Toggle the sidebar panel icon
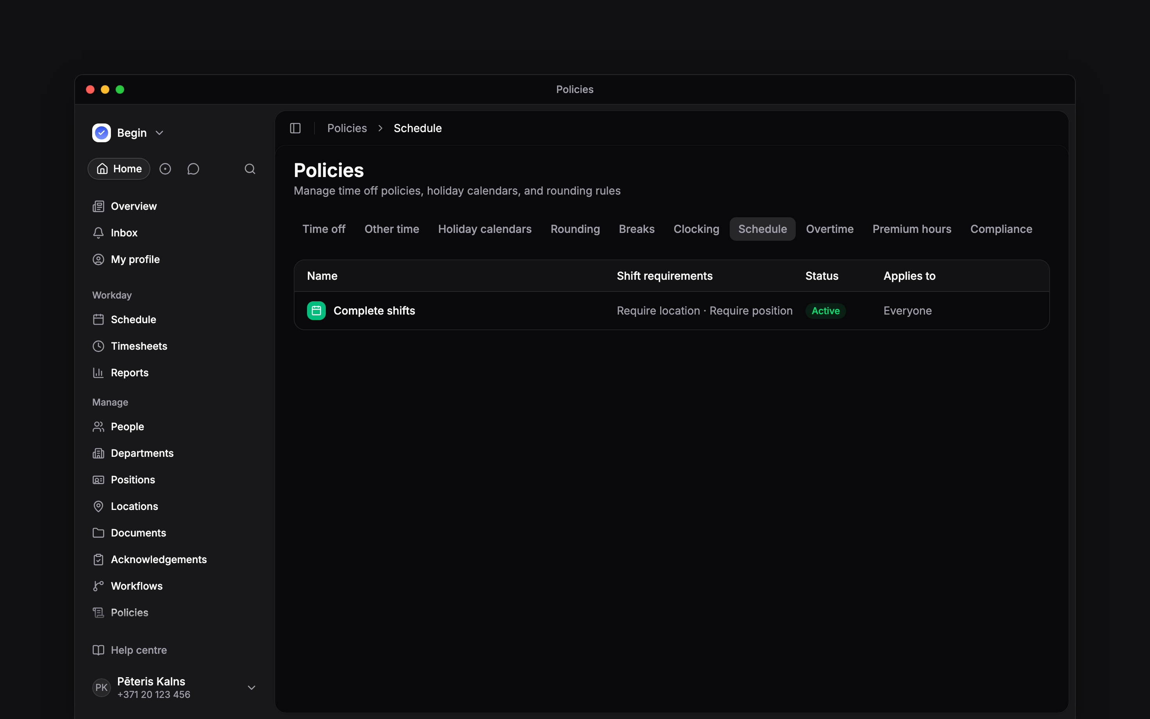The height and width of the screenshot is (719, 1150). tap(295, 129)
